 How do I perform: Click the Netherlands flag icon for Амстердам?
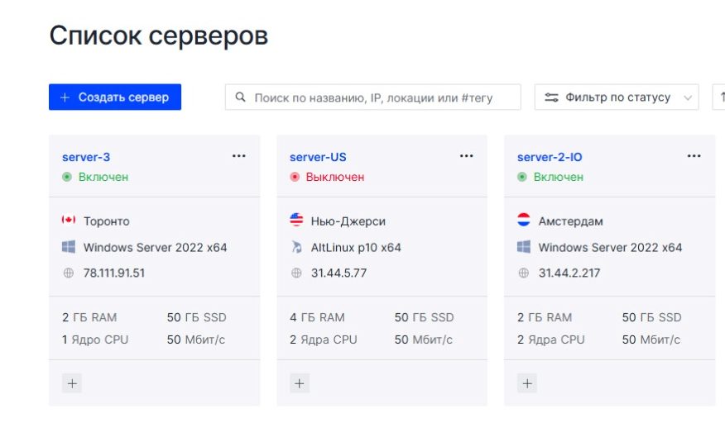tap(524, 221)
